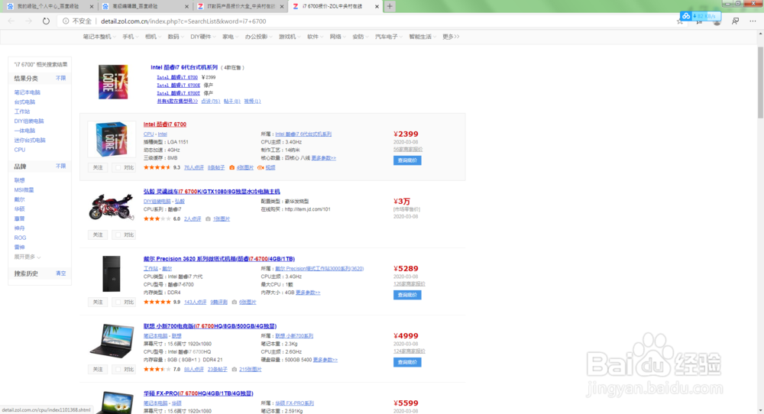Open the motorcycle-shaped PC product image
The image size is (764, 414).
point(111,206)
